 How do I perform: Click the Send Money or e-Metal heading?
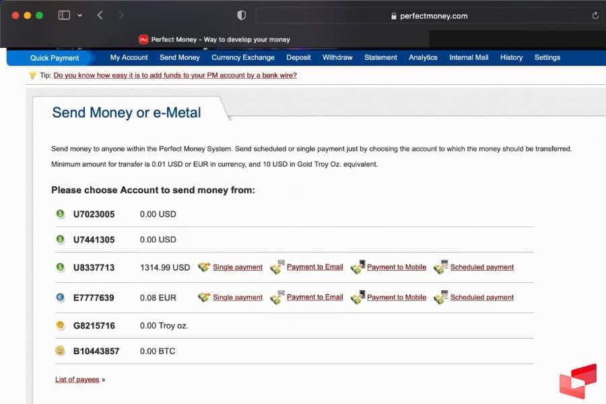click(x=127, y=112)
